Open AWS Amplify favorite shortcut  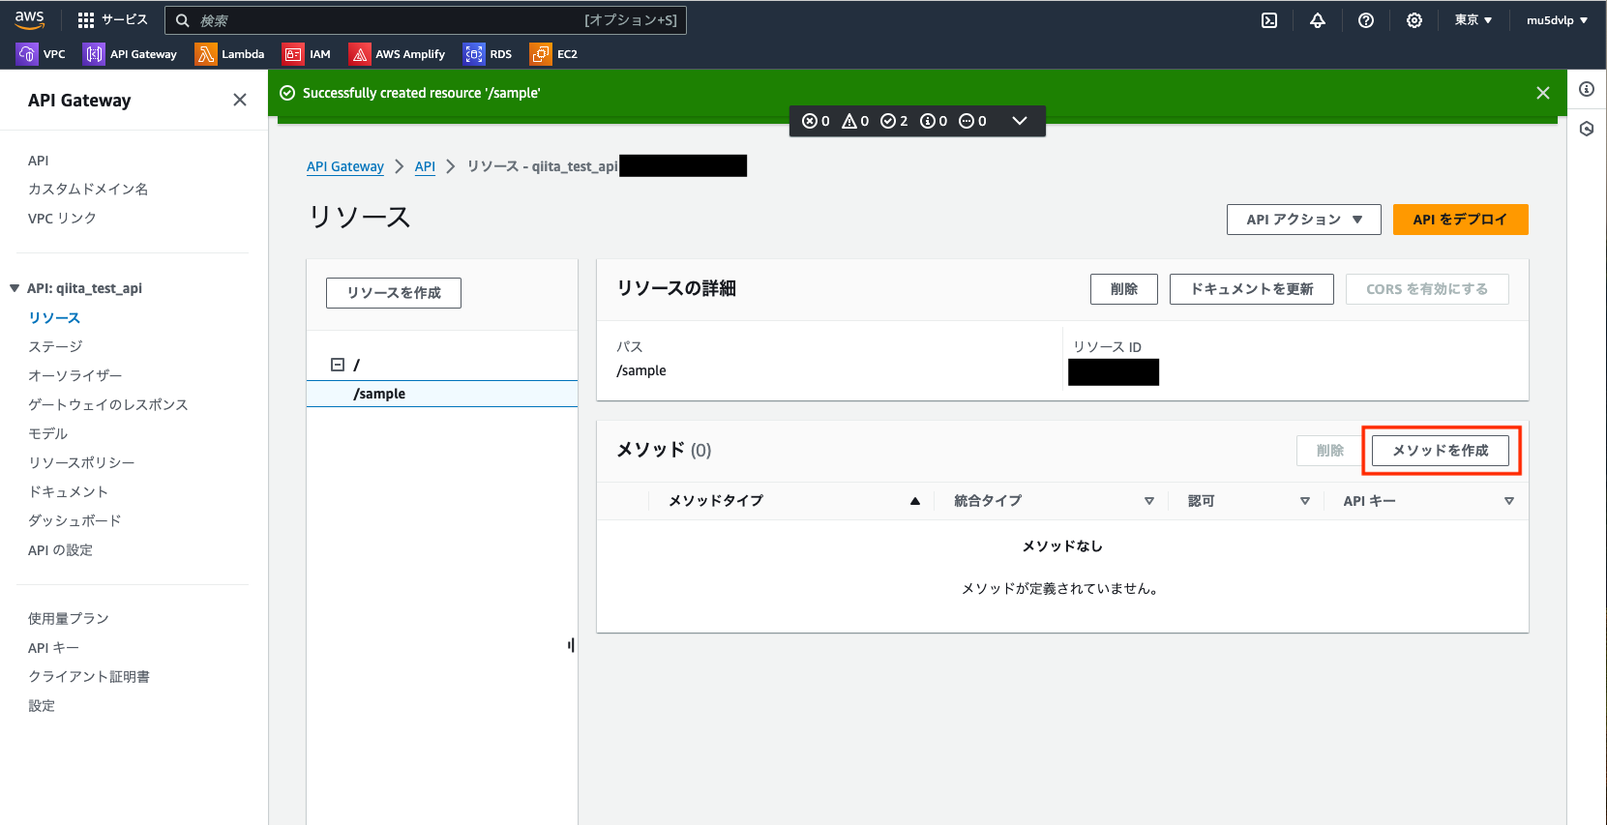pyautogui.click(x=398, y=54)
